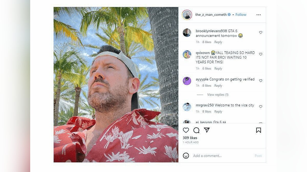
Task: Reply to brooklynlevans938's comment
Action: 218,42
